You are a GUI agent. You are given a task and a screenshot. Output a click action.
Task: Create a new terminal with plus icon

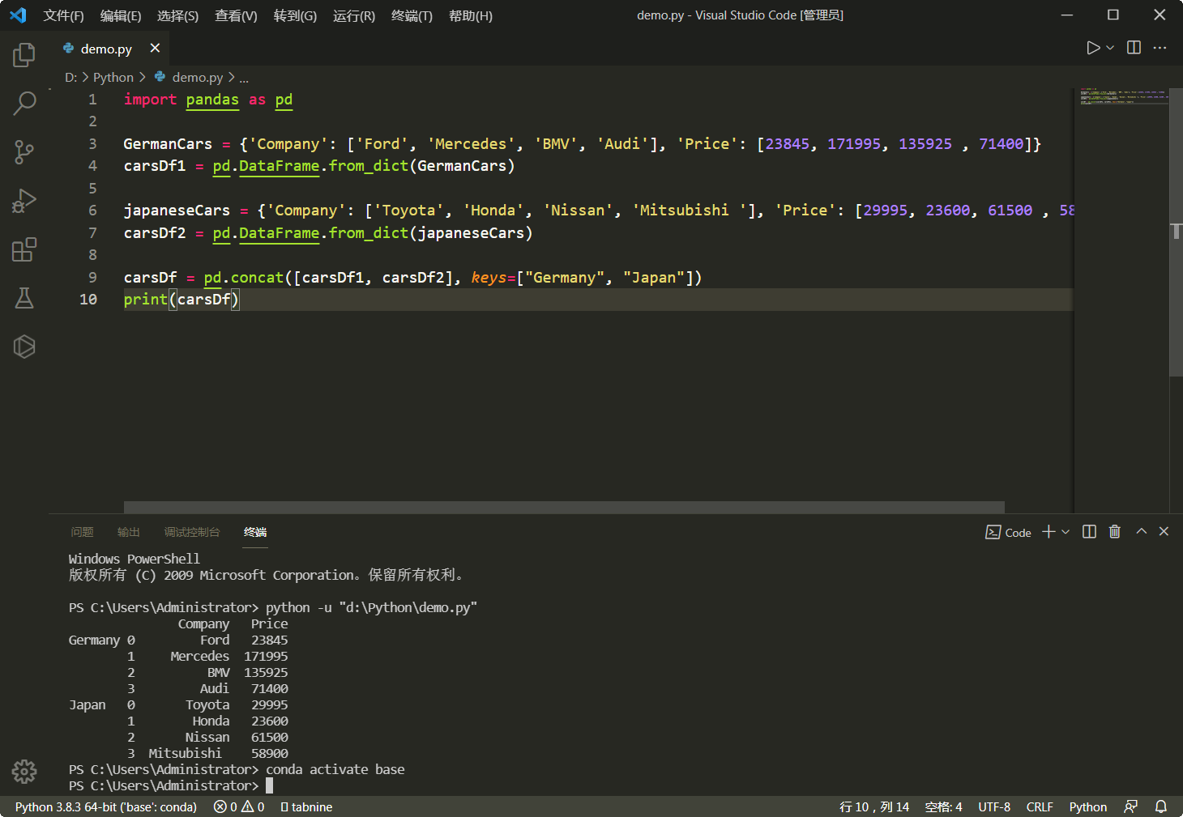(1048, 532)
